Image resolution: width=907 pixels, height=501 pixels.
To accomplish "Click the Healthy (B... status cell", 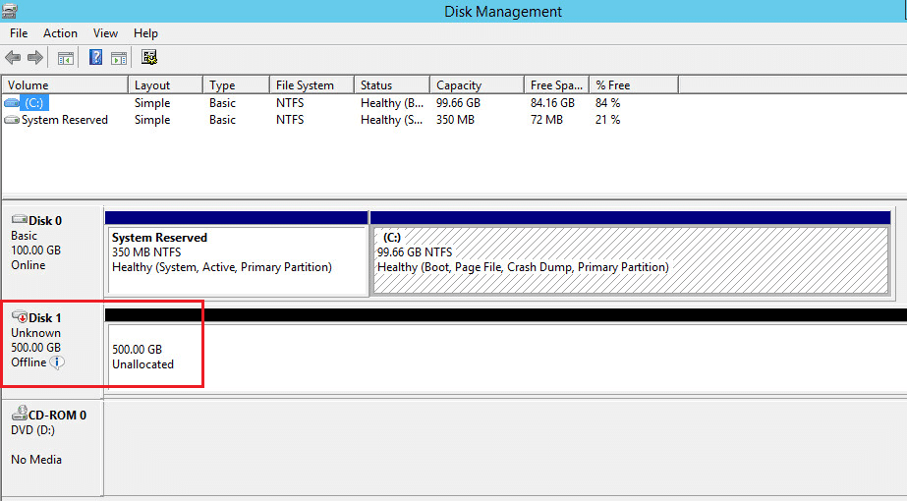I will coord(392,103).
